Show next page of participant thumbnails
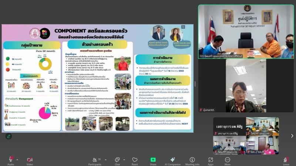 [292, 136]
